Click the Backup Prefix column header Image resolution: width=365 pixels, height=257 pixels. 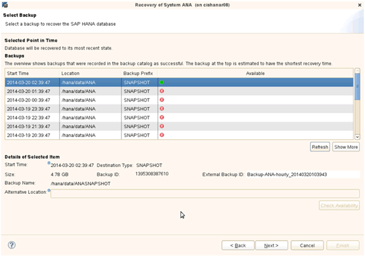[139, 74]
